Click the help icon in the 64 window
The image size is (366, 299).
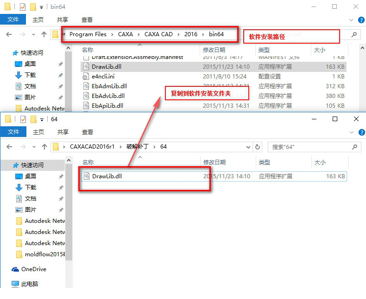pyautogui.click(x=361, y=132)
